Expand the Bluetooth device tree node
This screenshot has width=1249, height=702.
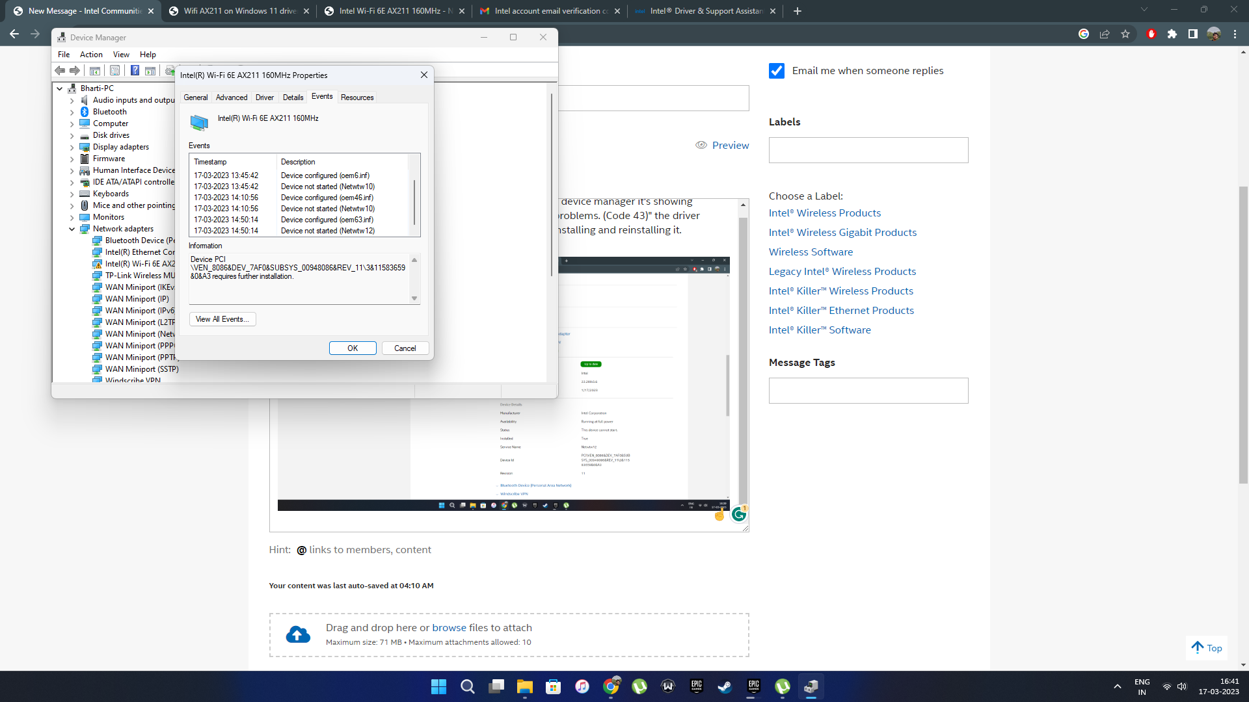(x=72, y=111)
